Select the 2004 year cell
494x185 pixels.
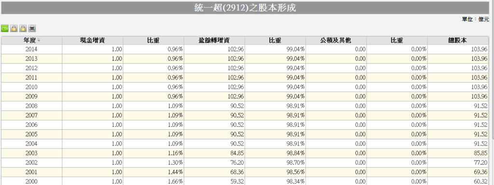tap(31, 144)
